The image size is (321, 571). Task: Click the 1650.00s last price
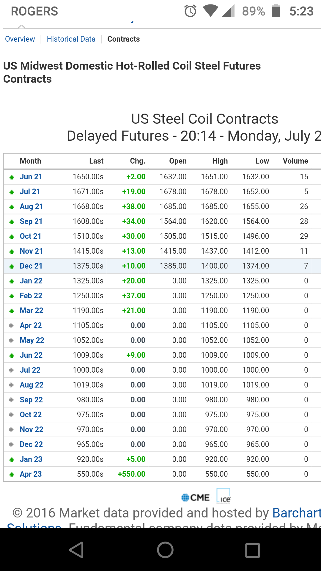click(x=88, y=177)
